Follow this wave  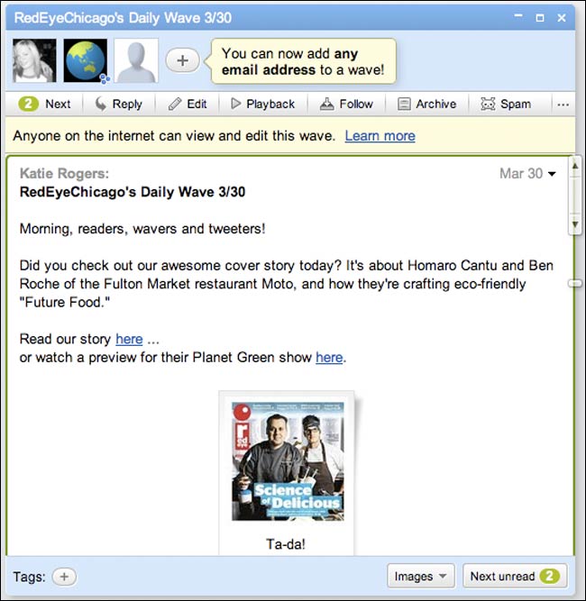pos(346,104)
